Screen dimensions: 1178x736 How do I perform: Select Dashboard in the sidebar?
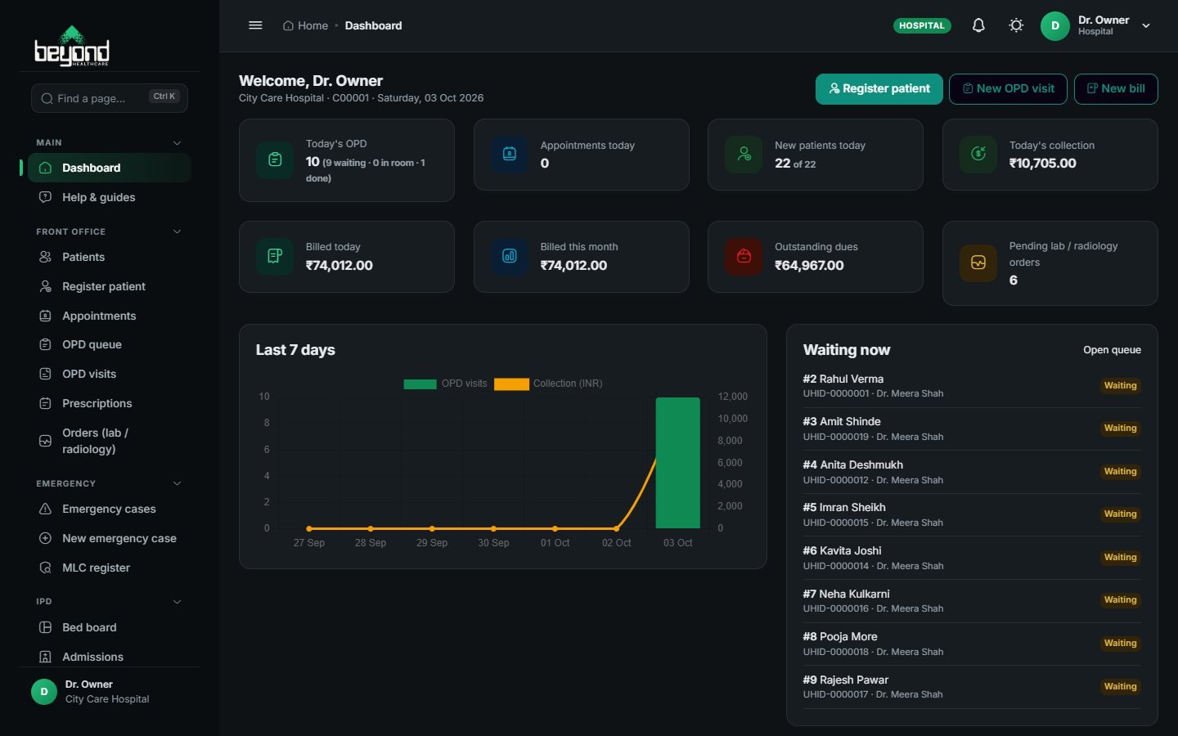pos(110,168)
